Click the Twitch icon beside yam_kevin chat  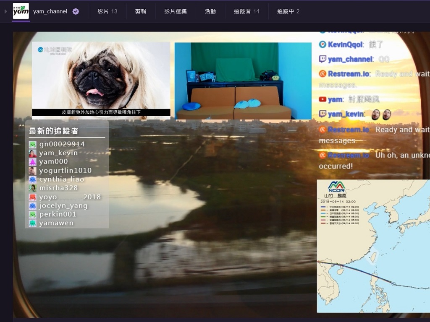(322, 114)
